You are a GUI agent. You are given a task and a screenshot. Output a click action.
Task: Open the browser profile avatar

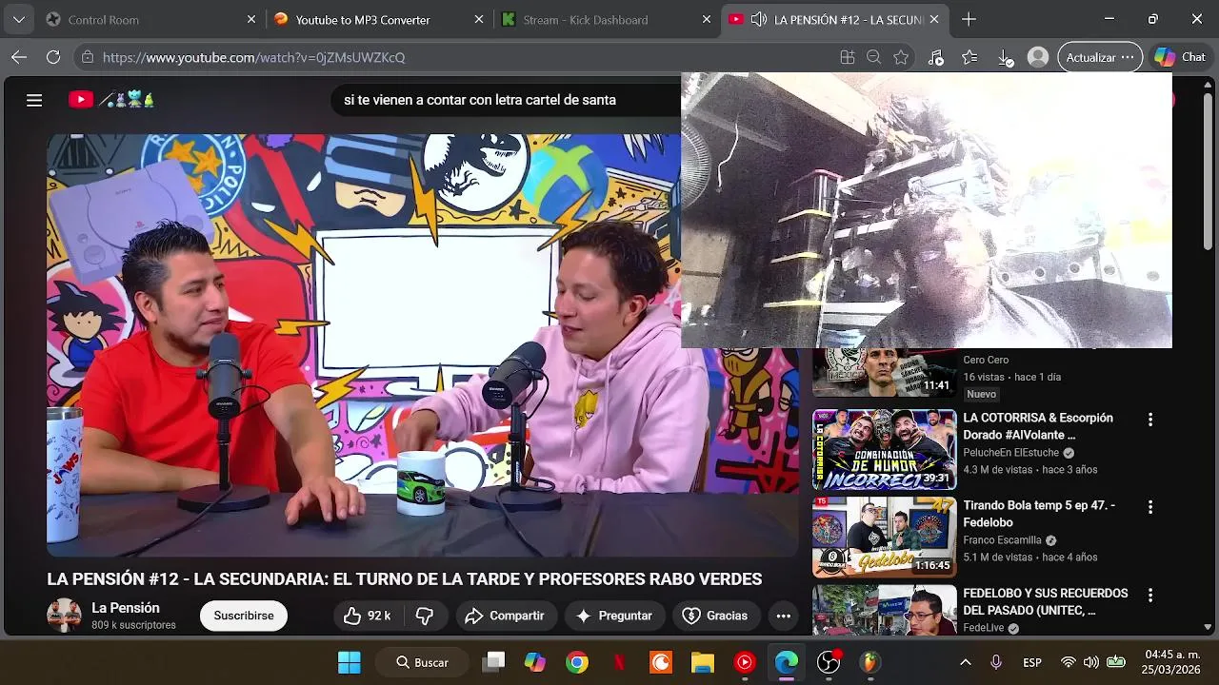click(x=1038, y=57)
